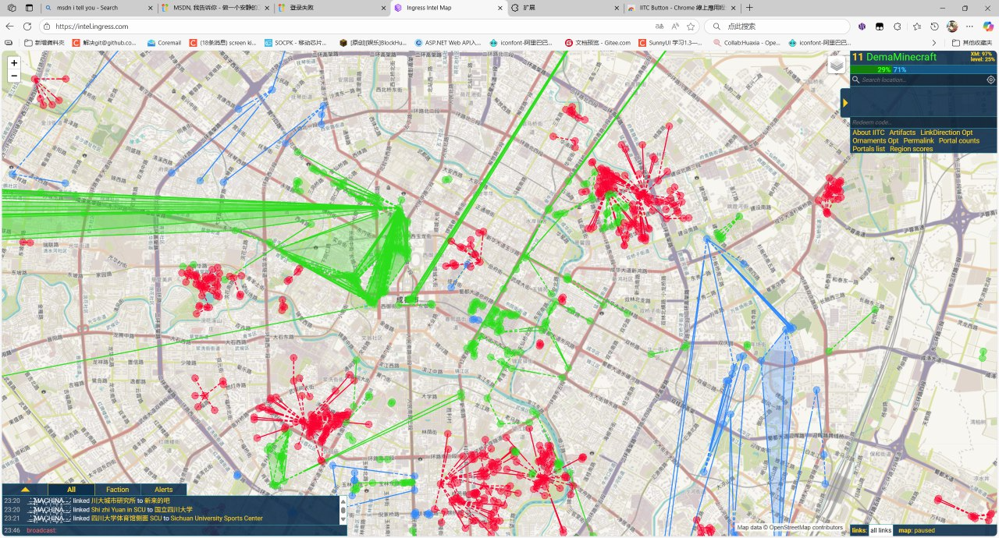
Task: Open chat portal link 川大城市研究所
Action: [x=113, y=500]
